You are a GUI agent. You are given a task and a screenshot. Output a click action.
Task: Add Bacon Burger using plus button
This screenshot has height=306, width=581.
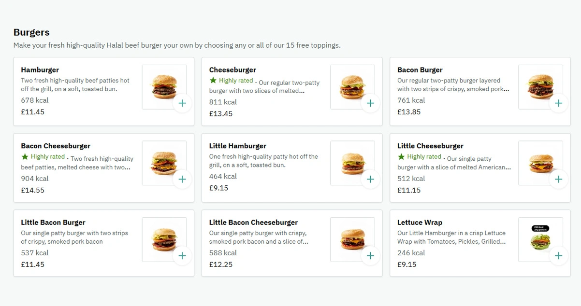tap(558, 103)
